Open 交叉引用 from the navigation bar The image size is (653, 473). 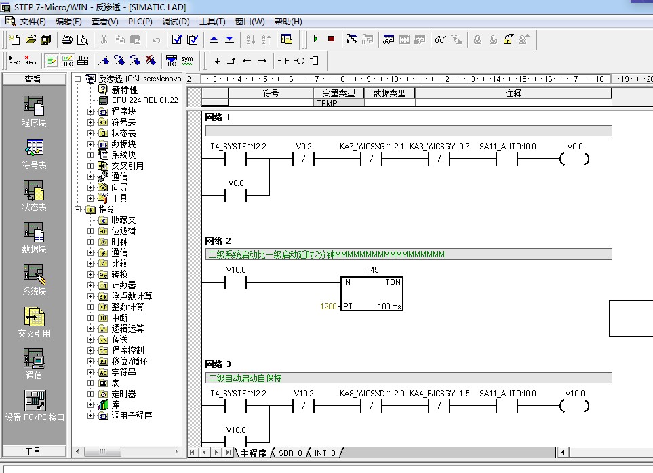34,322
